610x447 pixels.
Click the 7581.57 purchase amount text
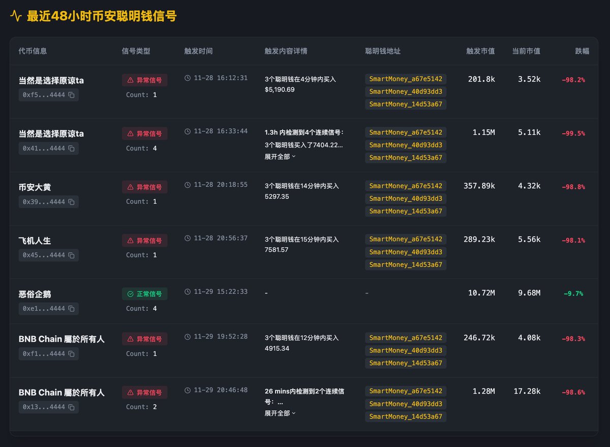[x=277, y=250]
